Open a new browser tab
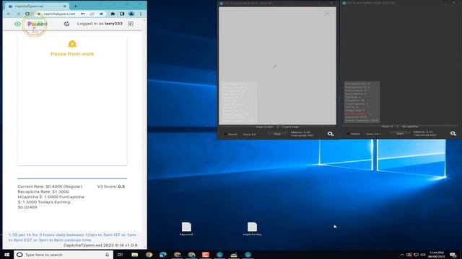 [x=75, y=6]
